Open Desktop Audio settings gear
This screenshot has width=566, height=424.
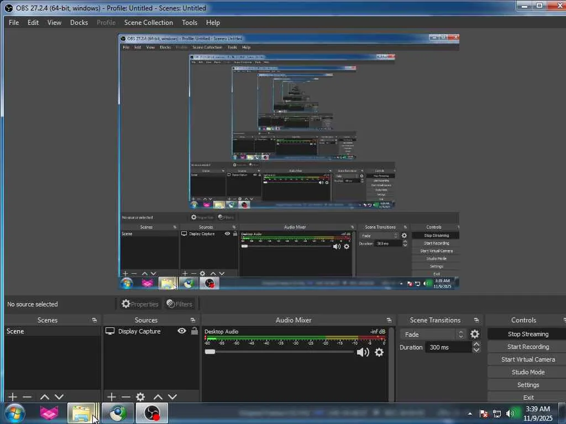click(x=379, y=352)
